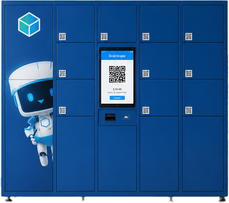Tap the large payment QR code on screen

(x=117, y=74)
